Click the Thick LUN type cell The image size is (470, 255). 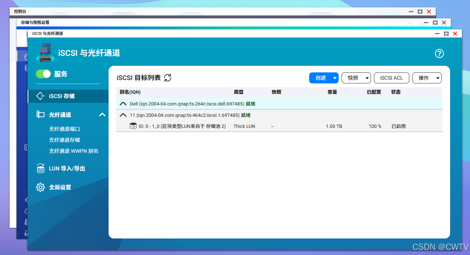pyautogui.click(x=244, y=126)
